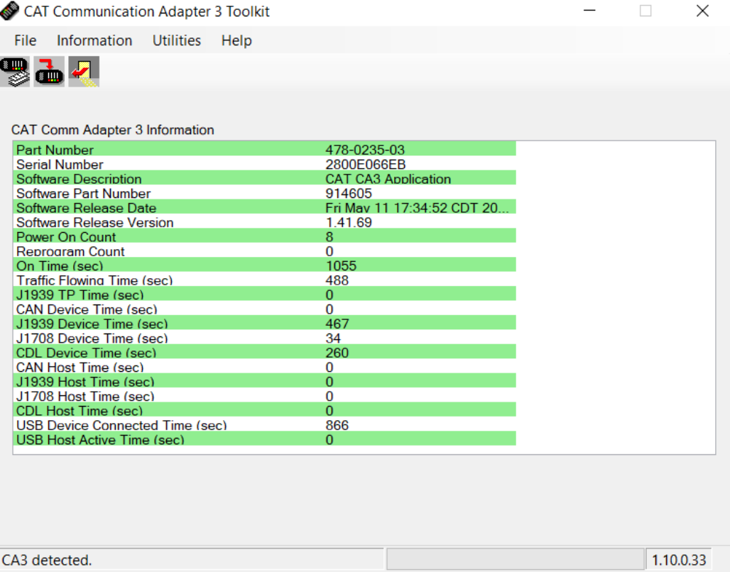The height and width of the screenshot is (572, 730).
Task: Select the Part Number row label
Action: [55, 150]
